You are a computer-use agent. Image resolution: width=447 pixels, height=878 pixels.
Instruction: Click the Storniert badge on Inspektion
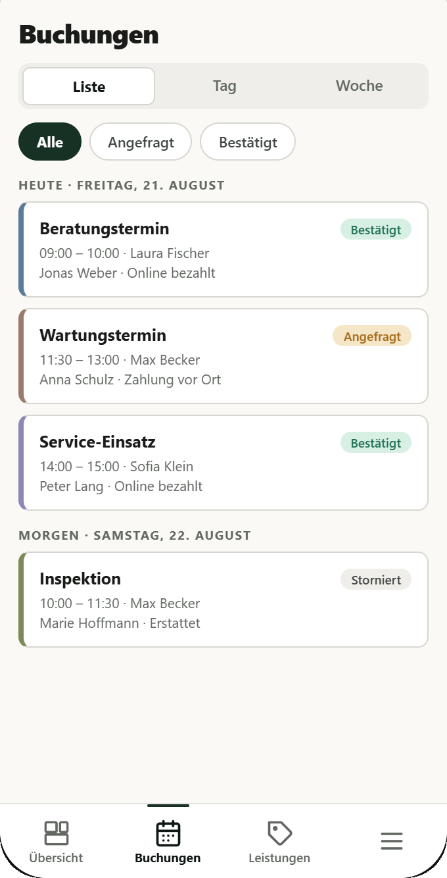coord(376,580)
